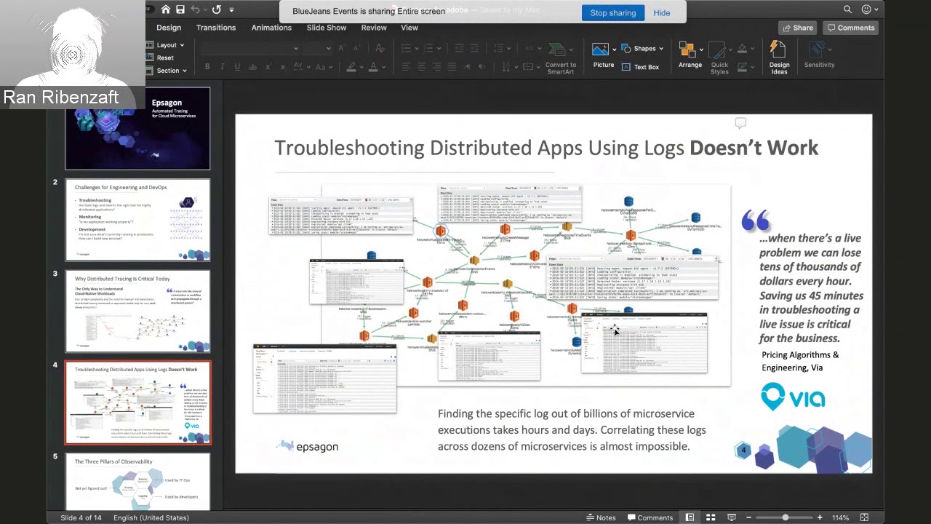Open the Transitions tab
This screenshot has width=931, height=524.
[x=216, y=28]
